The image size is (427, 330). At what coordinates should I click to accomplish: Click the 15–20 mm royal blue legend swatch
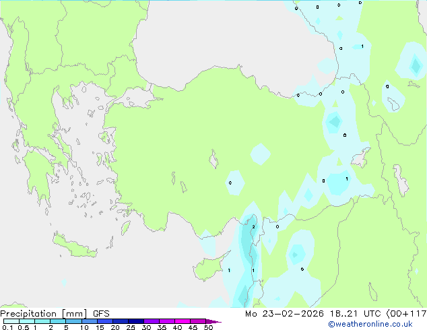click(x=105, y=321)
